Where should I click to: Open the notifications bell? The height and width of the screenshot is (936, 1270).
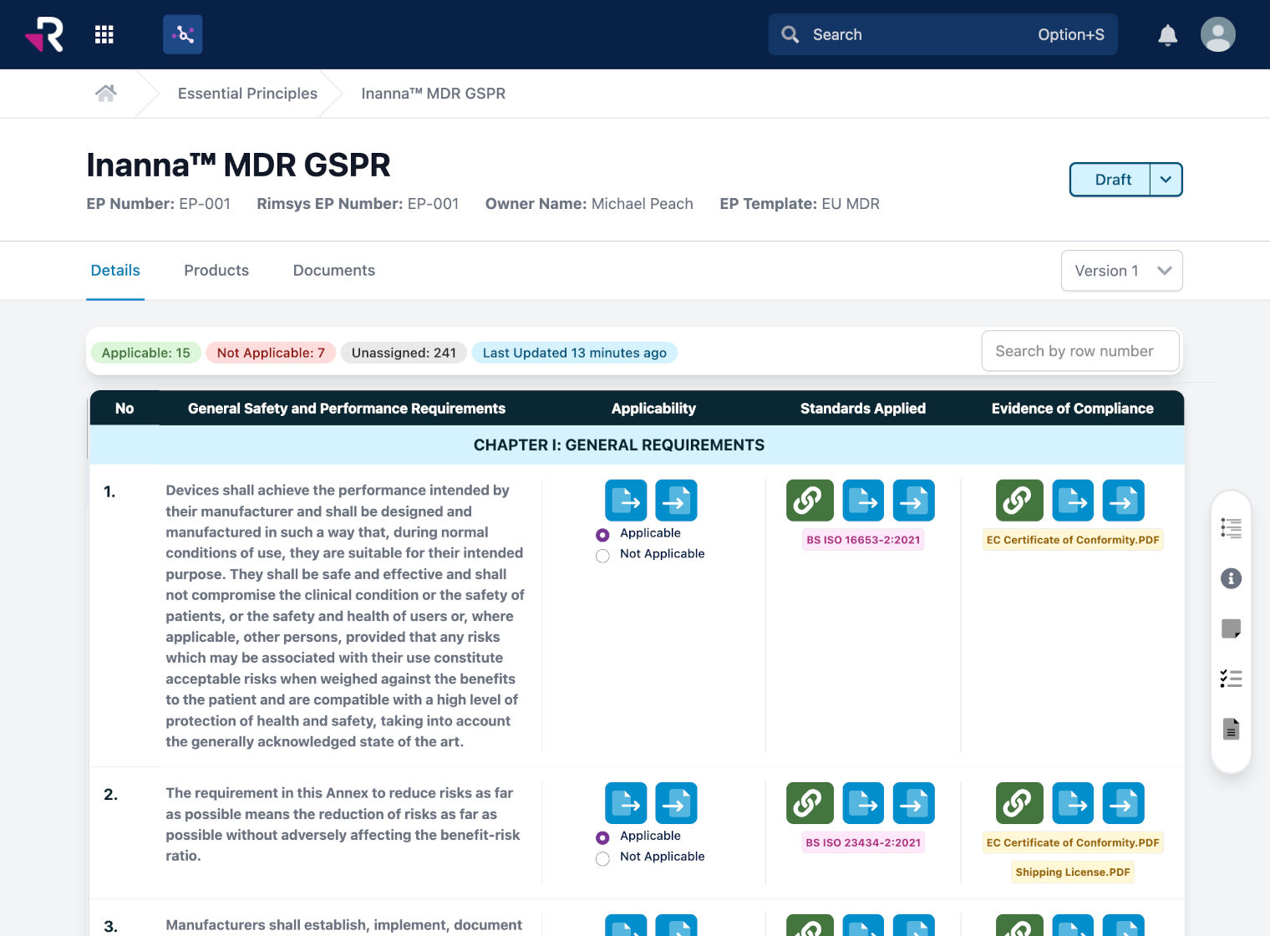(x=1167, y=34)
